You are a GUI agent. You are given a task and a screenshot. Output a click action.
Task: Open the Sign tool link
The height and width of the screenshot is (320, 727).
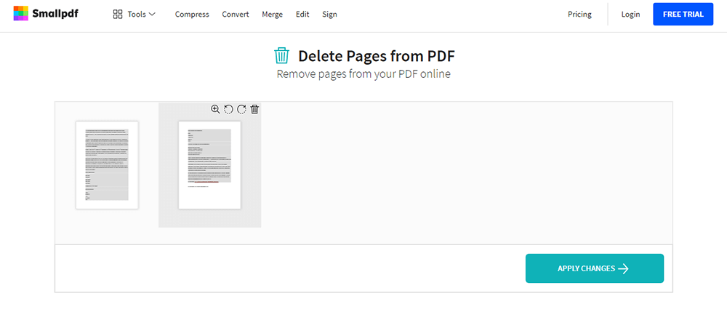[329, 15]
